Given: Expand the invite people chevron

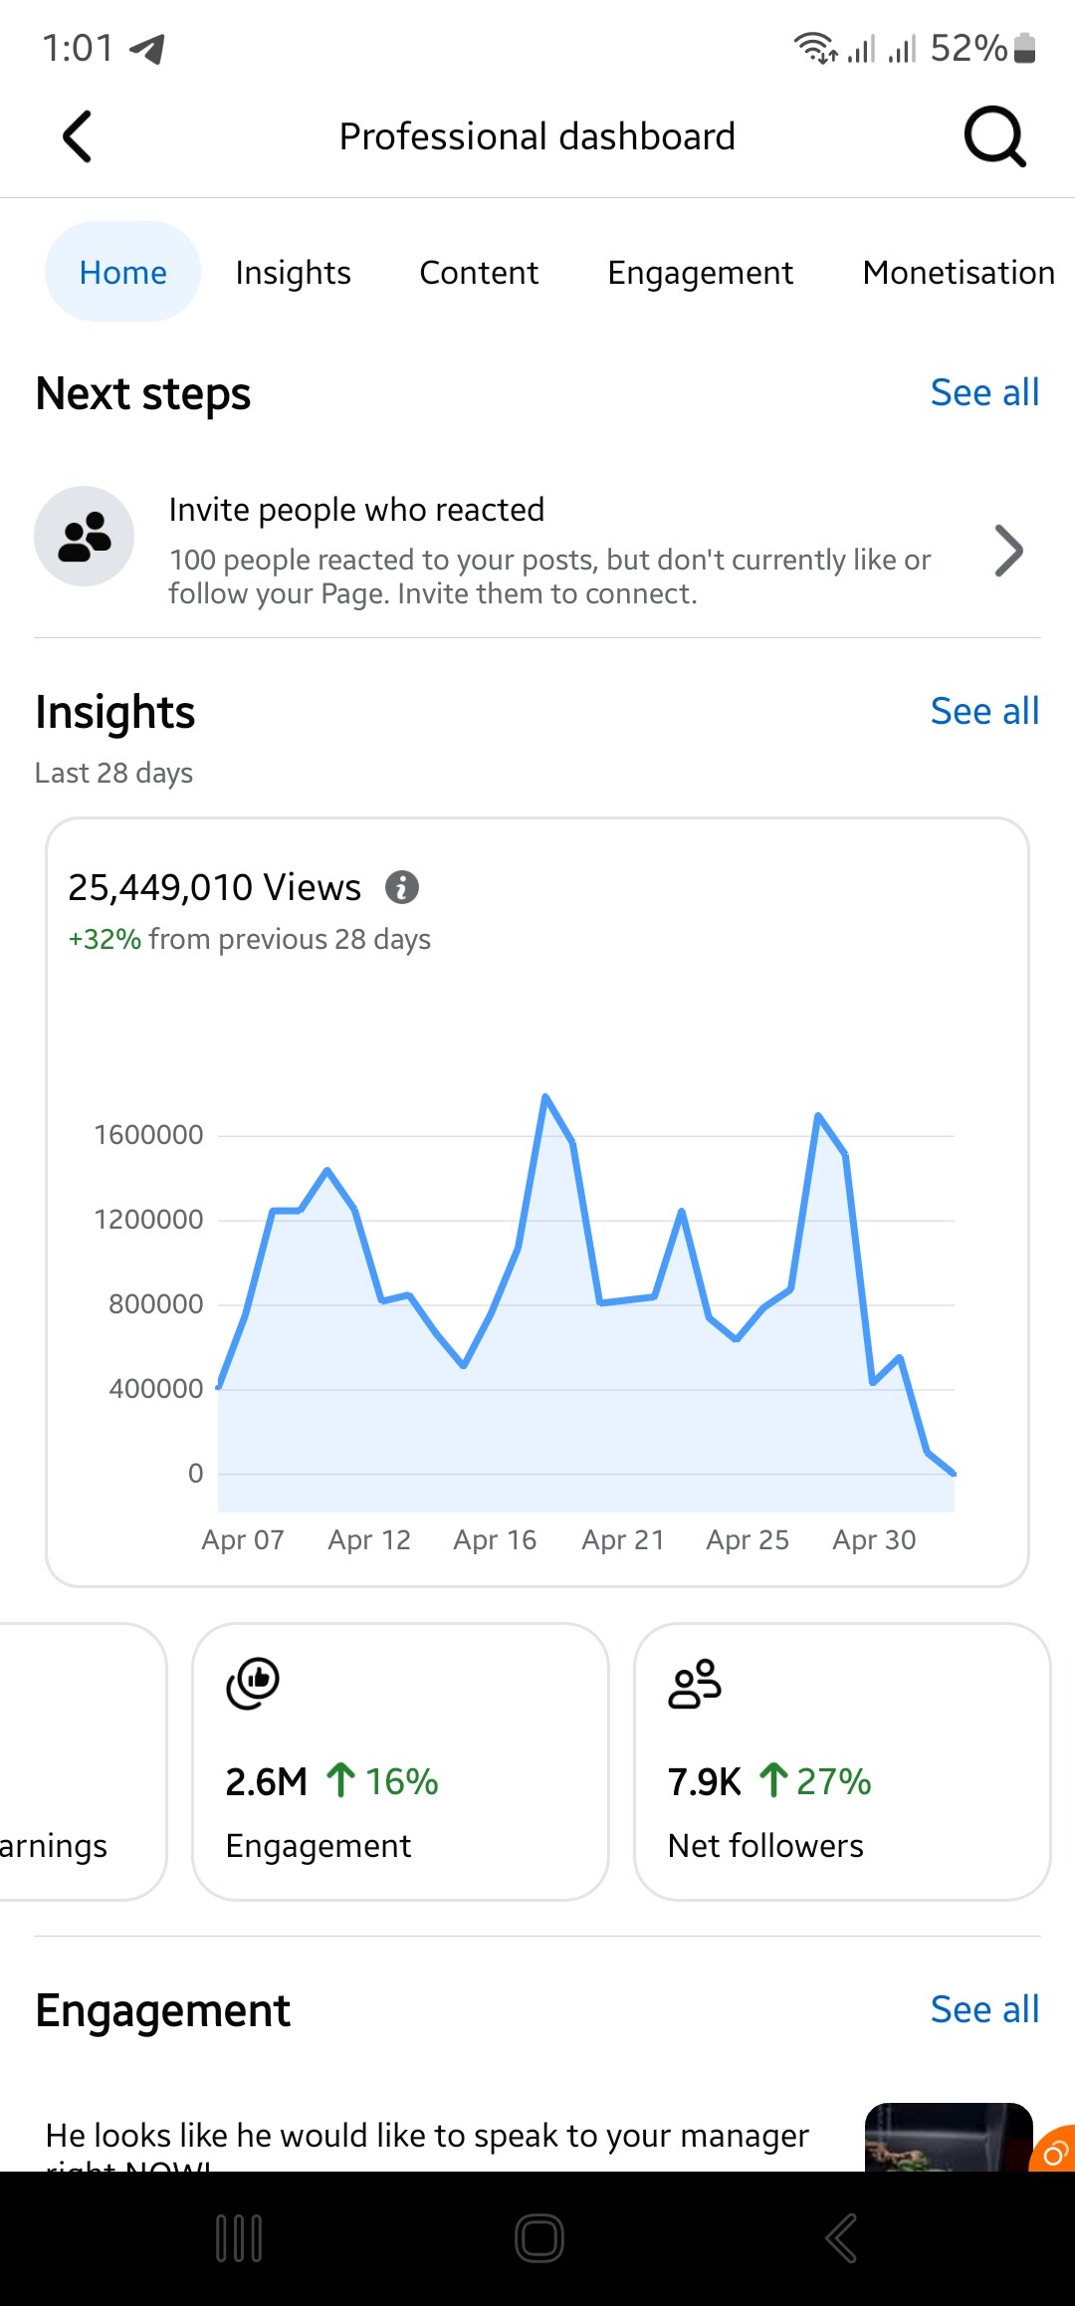Looking at the screenshot, I should [x=1008, y=550].
